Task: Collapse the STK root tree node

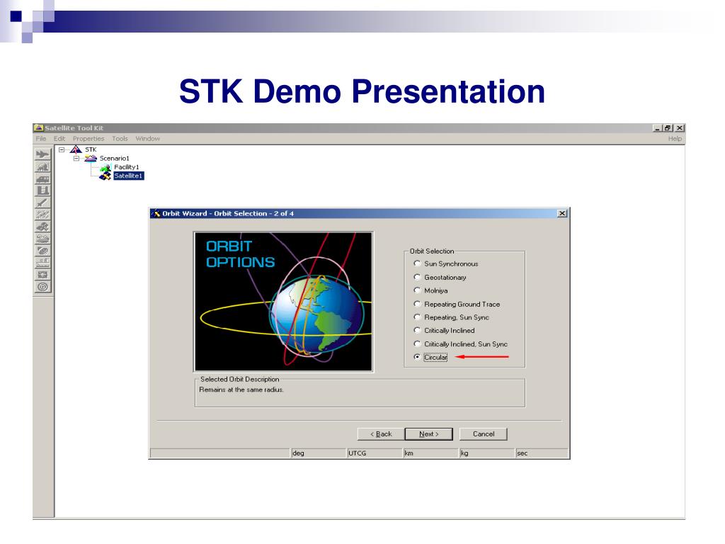Action: [x=62, y=149]
